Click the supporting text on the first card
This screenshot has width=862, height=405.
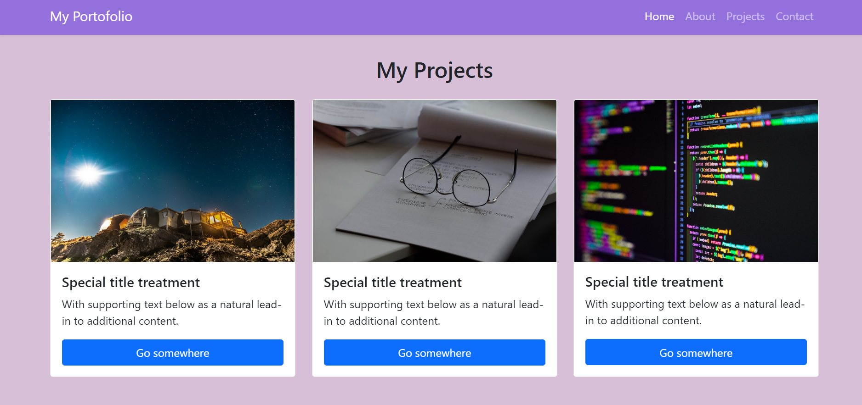[171, 312]
